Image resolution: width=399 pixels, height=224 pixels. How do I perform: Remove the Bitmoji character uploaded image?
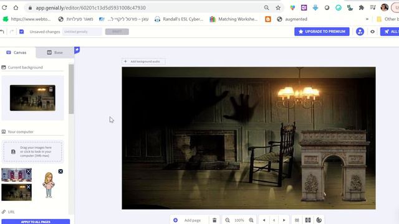pos(60,172)
